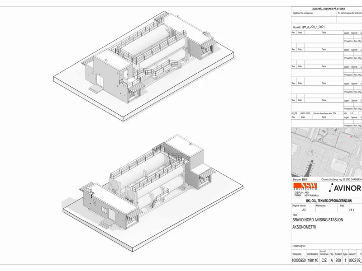Screen dimensions: 362x271
Task: Click the Fag value 'A'
Action: [332, 261]
